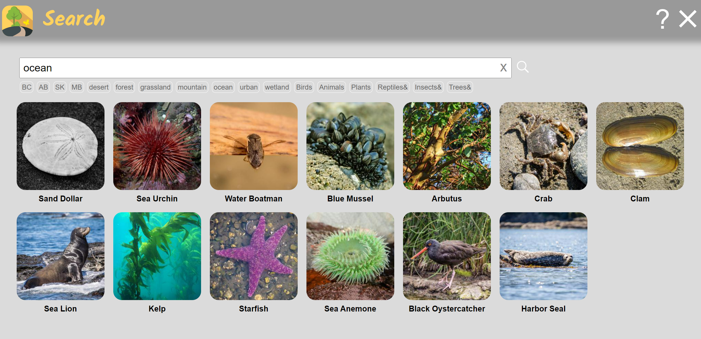Click the app logo tree icon
Viewport: 701px width, 339px height.
pyautogui.click(x=18, y=21)
